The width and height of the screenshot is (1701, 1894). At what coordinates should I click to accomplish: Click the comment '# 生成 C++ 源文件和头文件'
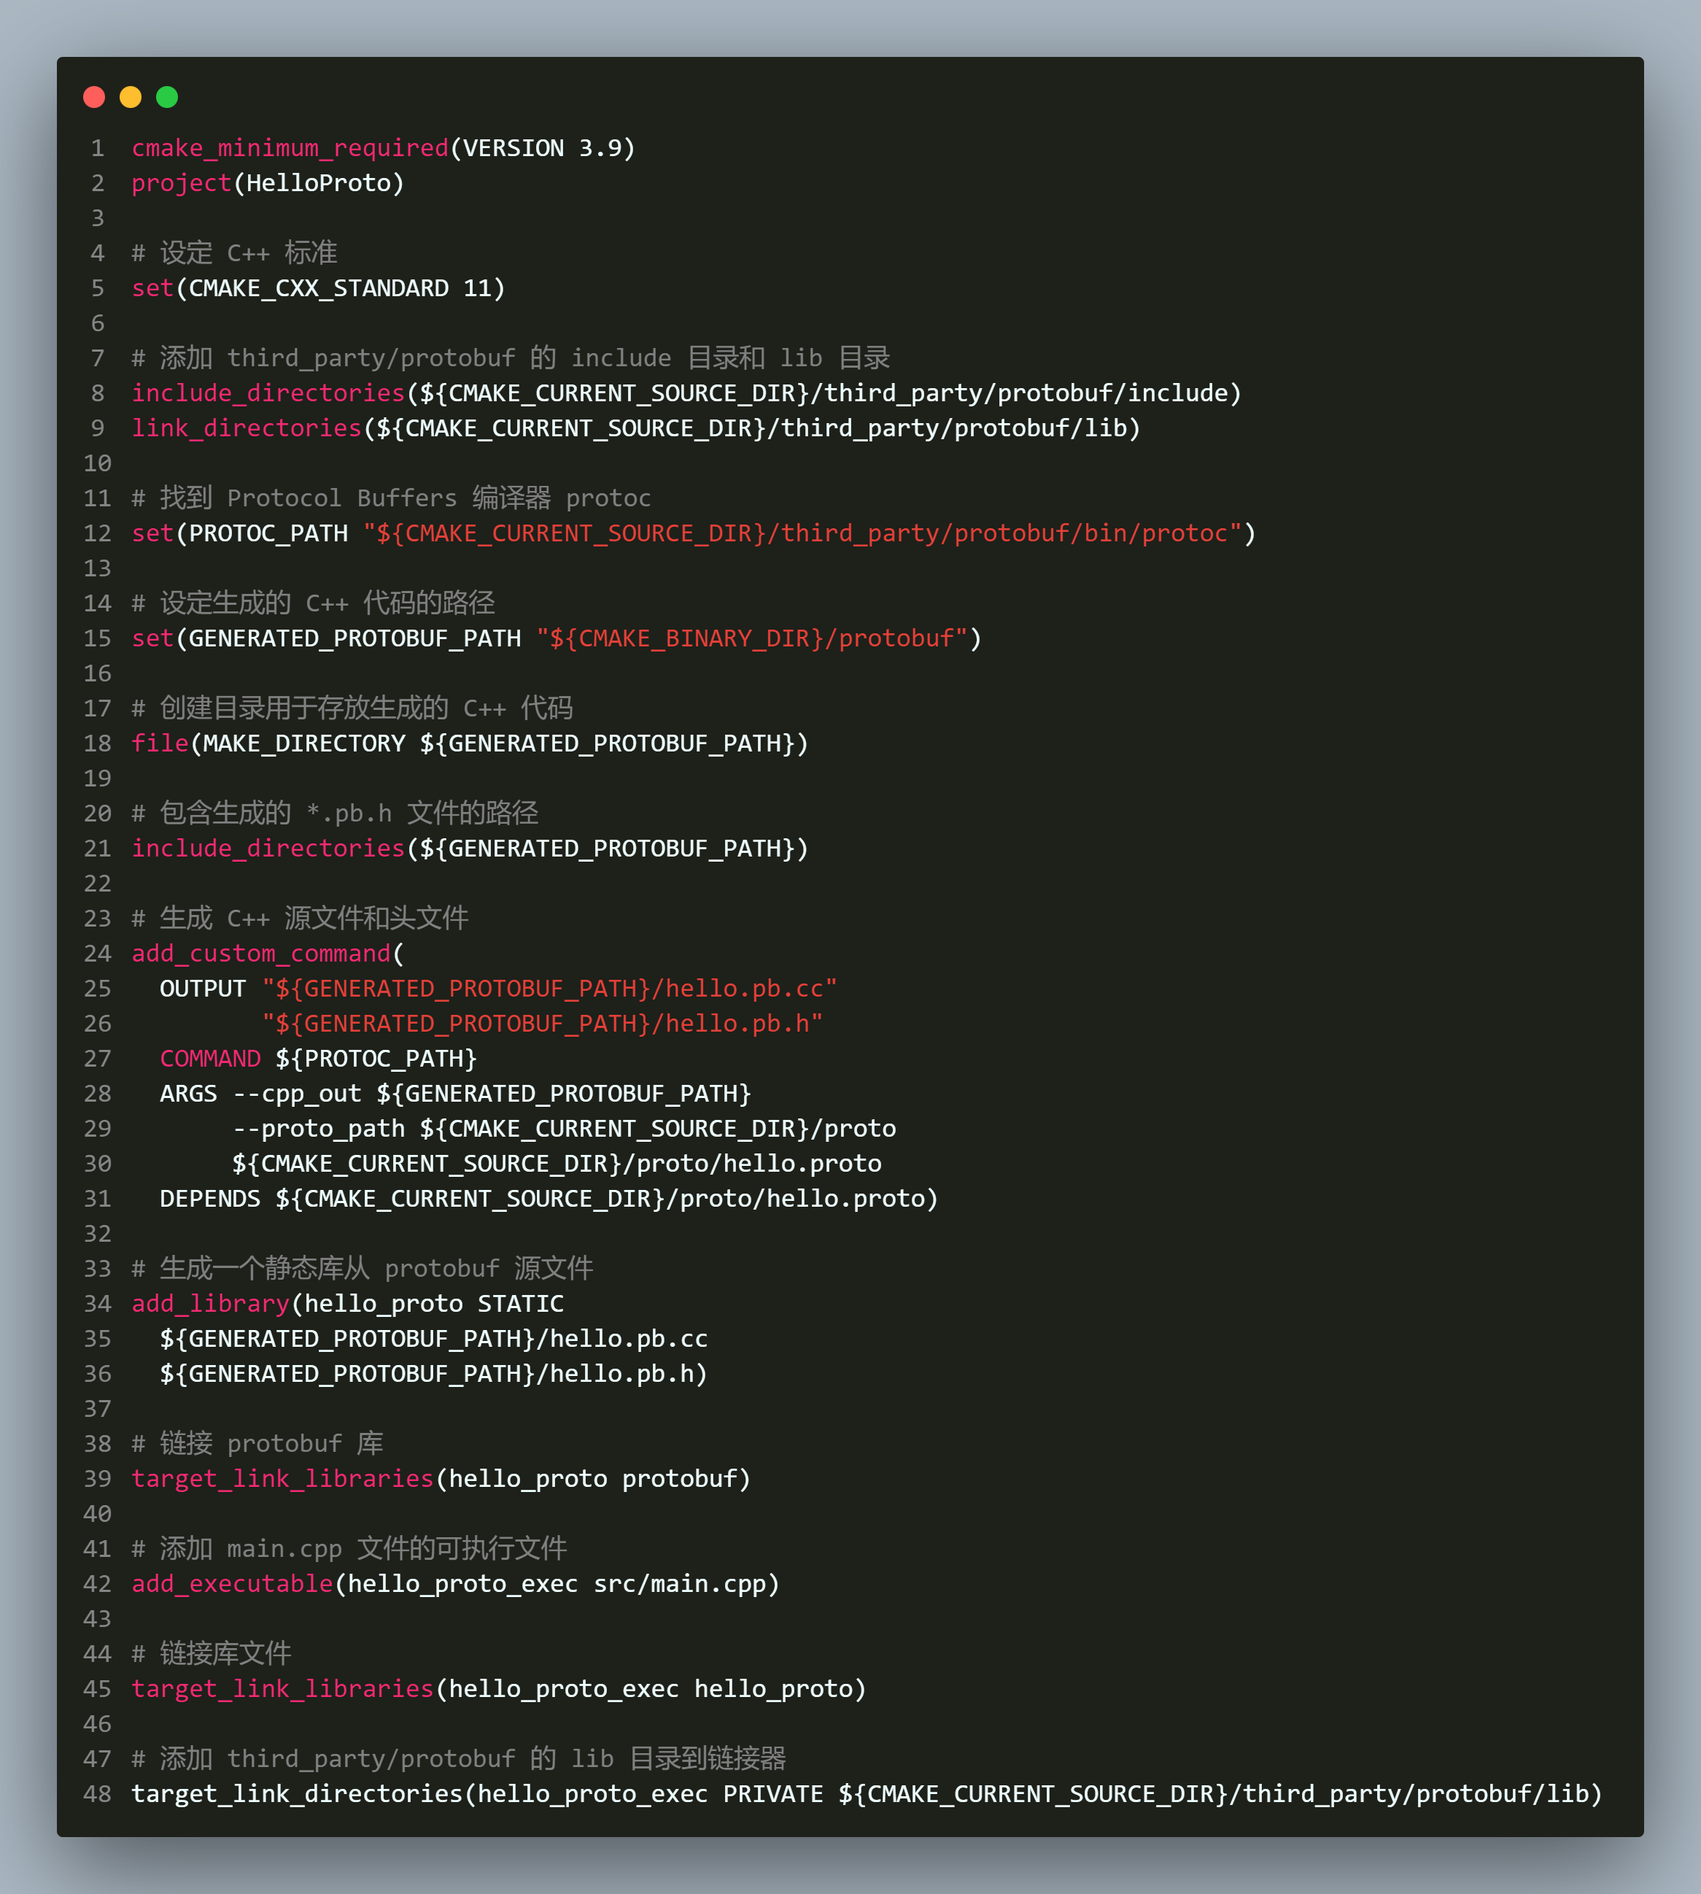pos(300,919)
